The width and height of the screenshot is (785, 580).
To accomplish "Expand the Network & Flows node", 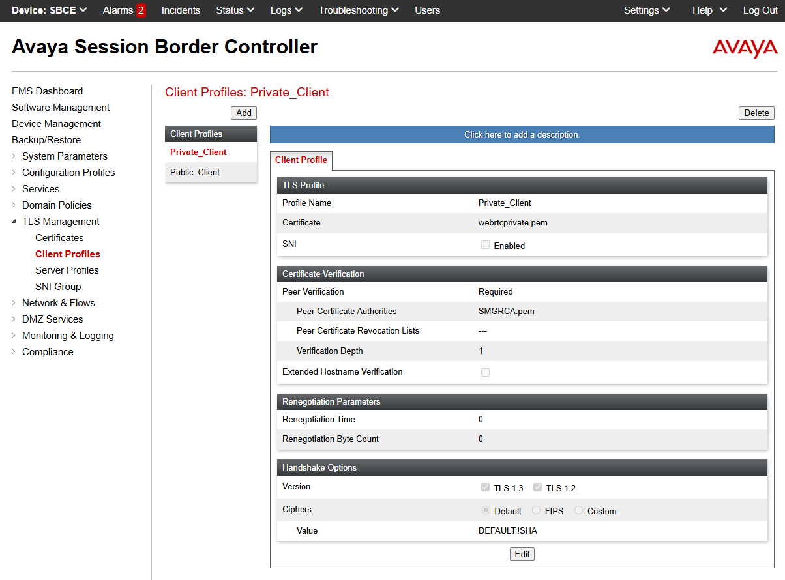I will (15, 303).
